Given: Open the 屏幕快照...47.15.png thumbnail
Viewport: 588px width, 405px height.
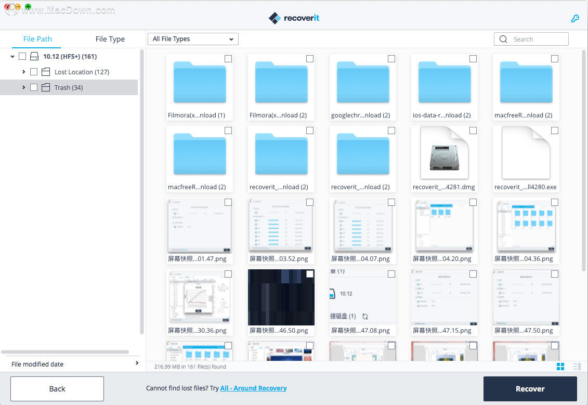Looking at the screenshot, I should tap(445, 298).
